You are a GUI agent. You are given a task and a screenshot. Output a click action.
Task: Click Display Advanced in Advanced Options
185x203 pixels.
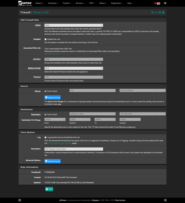[53, 161]
